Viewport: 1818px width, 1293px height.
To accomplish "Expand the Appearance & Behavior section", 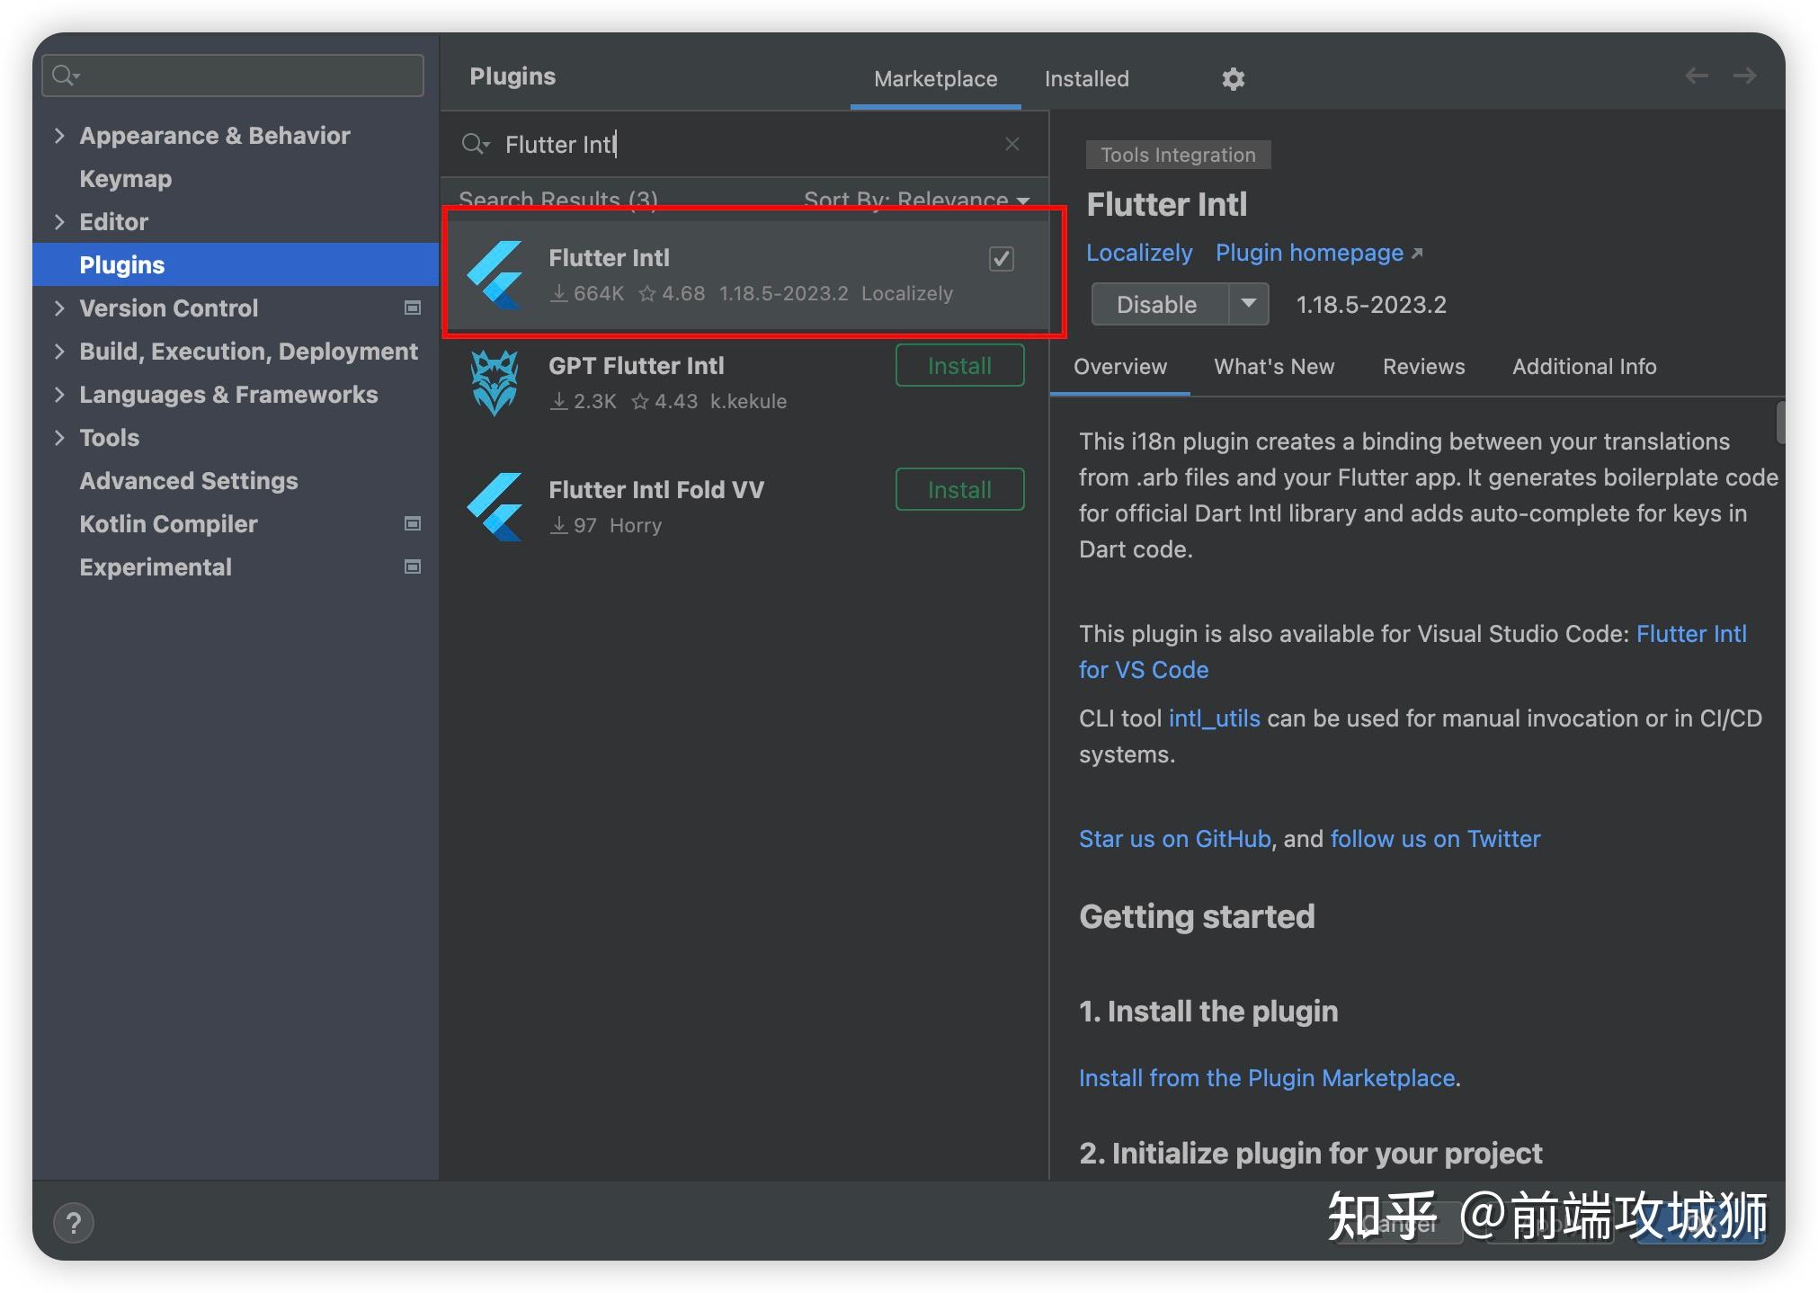I will 59,136.
